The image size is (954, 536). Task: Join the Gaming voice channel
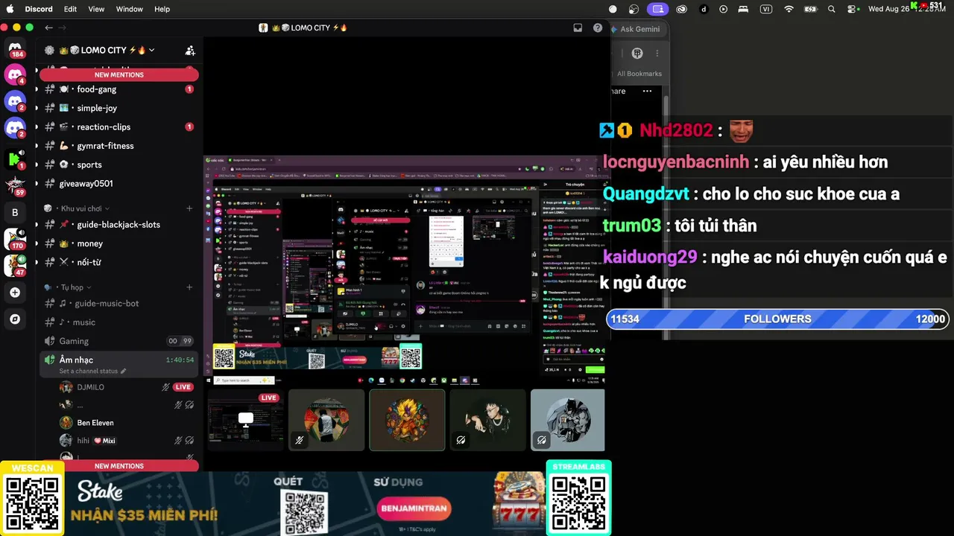point(118,341)
